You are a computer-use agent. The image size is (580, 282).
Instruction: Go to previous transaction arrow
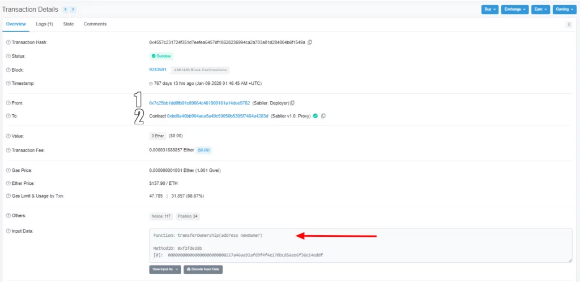(65, 10)
